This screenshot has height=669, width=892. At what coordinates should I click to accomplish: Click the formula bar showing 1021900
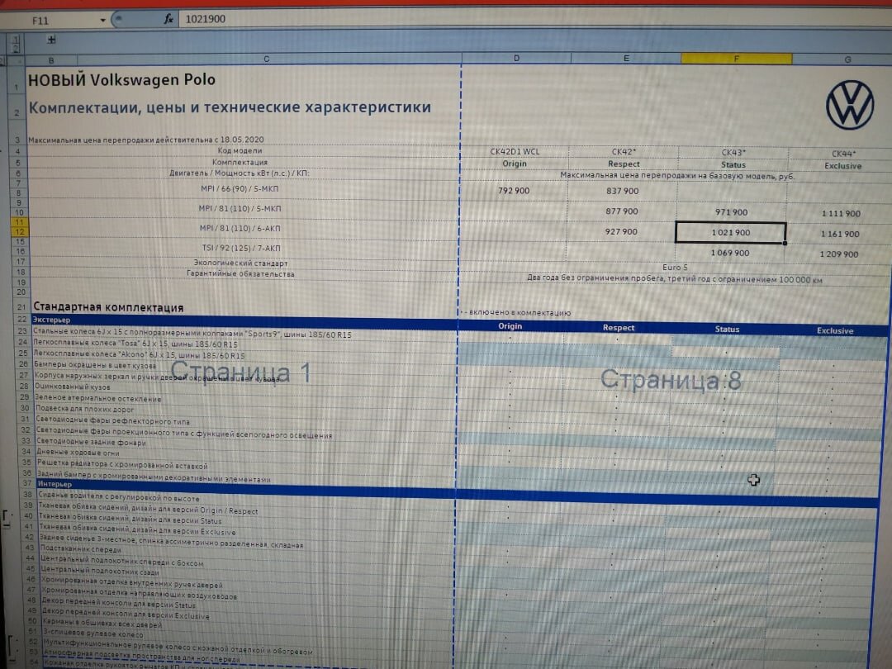(534, 19)
